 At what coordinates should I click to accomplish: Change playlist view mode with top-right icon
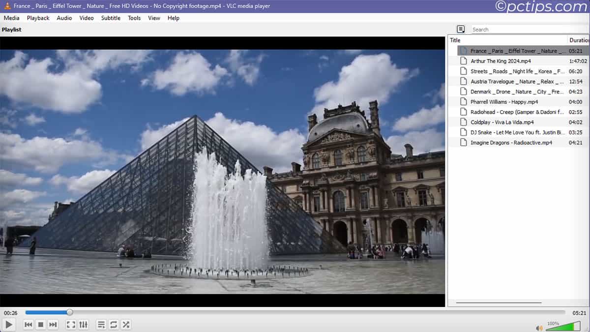tap(460, 29)
